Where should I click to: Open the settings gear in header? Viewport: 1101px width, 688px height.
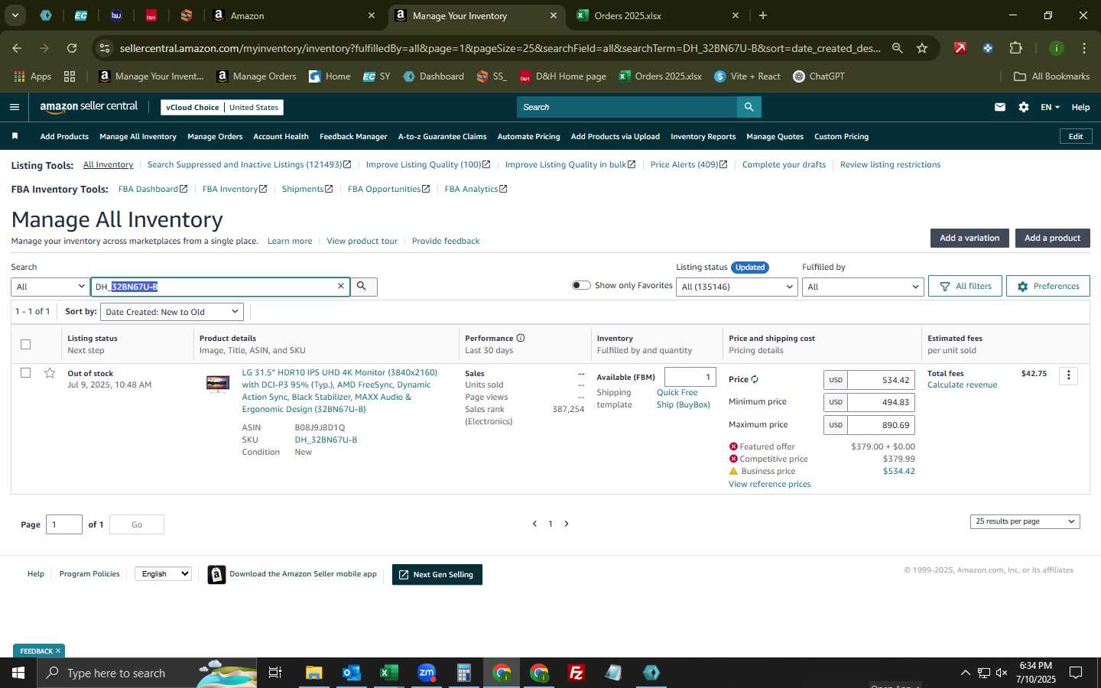point(1024,107)
